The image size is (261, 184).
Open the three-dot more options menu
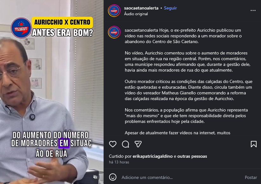click(x=253, y=10)
